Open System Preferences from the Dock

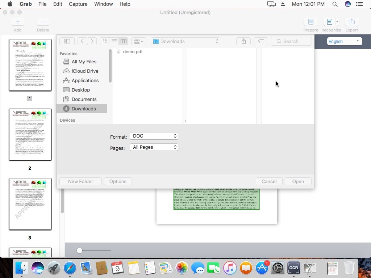click(x=278, y=268)
